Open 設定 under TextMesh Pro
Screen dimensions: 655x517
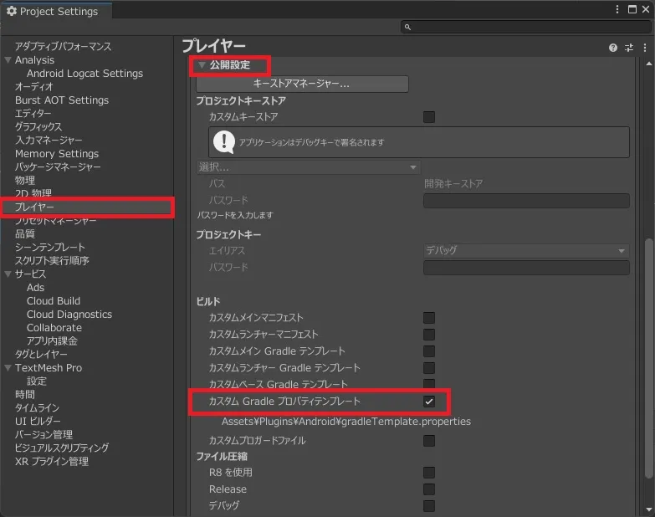pyautogui.click(x=37, y=381)
